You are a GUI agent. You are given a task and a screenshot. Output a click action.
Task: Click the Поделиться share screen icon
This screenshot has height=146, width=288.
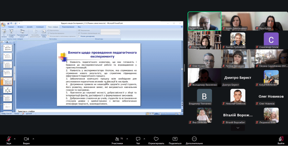coord(175,139)
